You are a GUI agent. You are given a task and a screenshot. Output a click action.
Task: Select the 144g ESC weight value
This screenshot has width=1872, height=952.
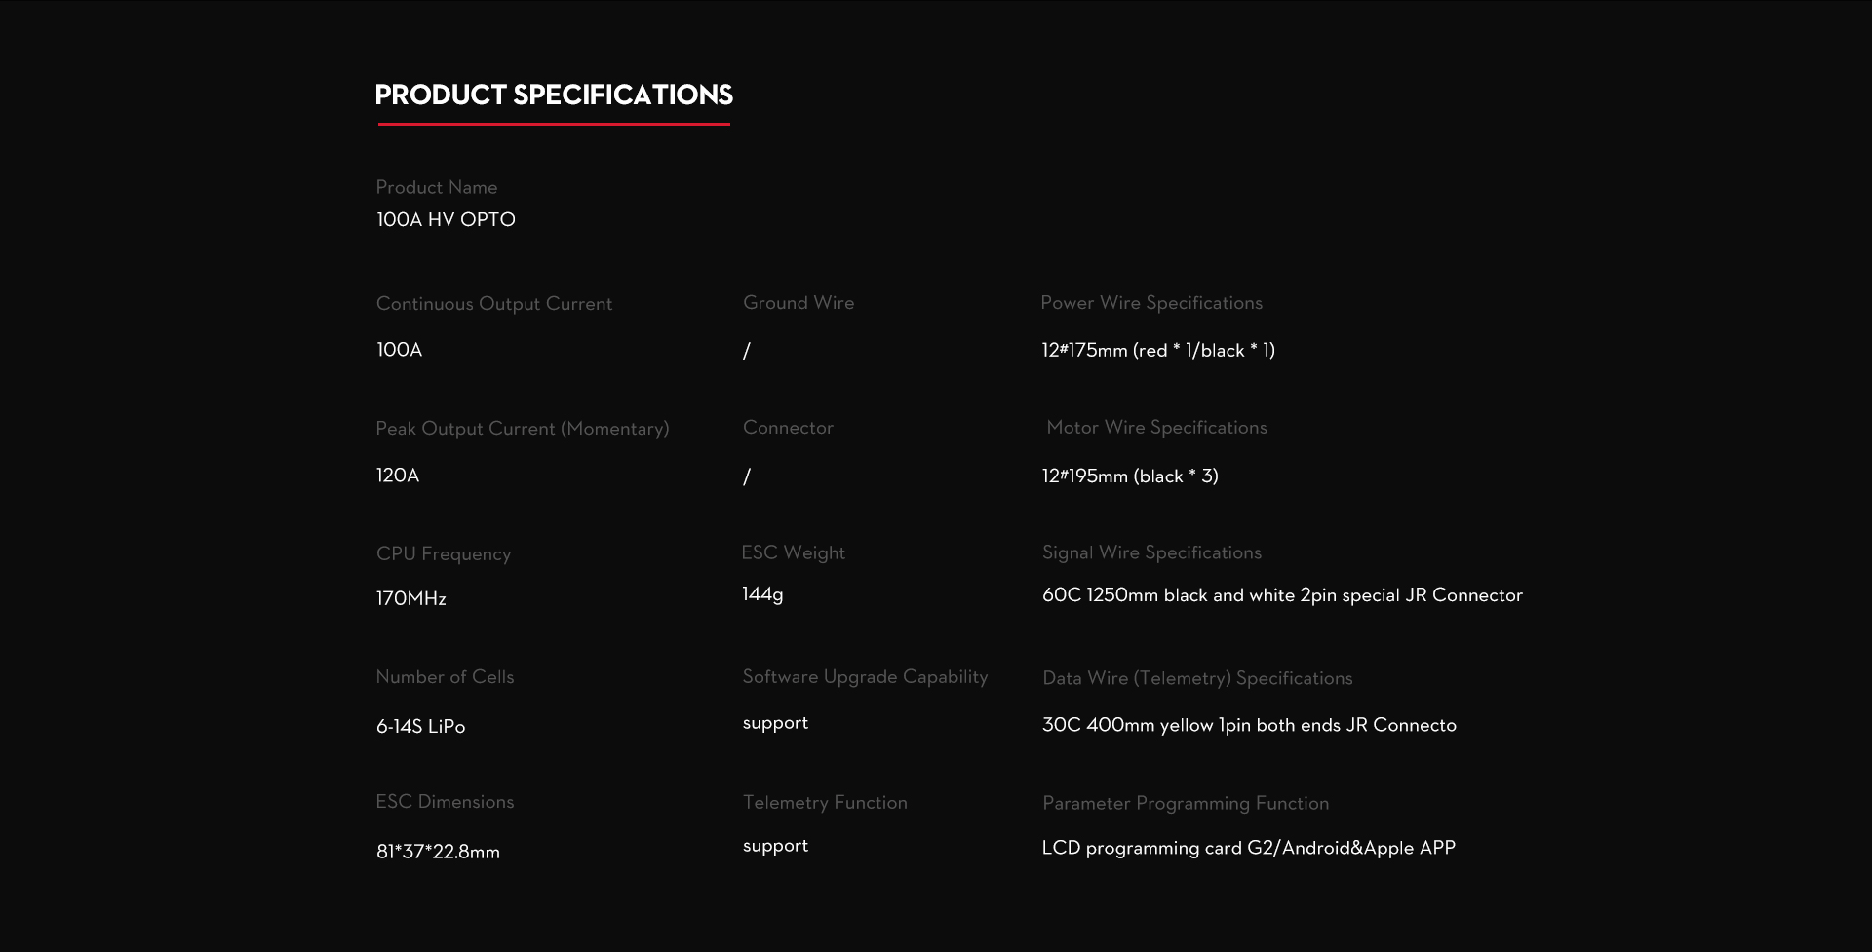click(x=762, y=594)
